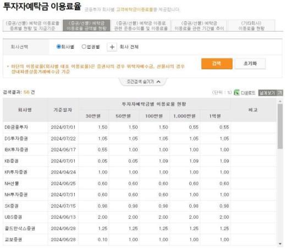Click the 비고 column header
The height and width of the screenshot is (249, 285).
[x=253, y=110]
